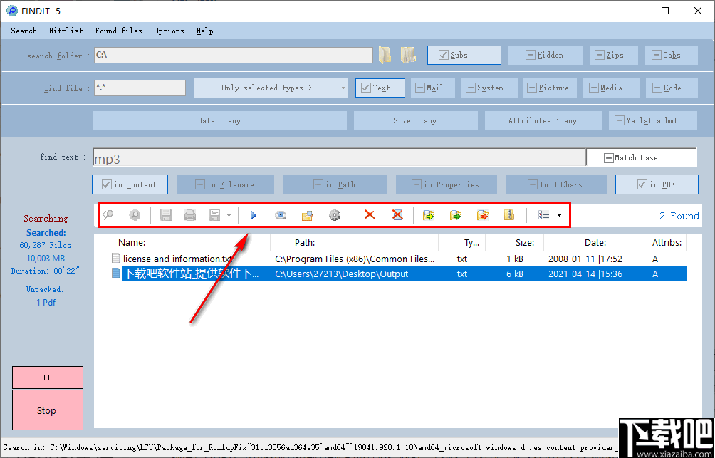
Task: Click the find text field containing mp3
Action: pyautogui.click(x=339, y=157)
